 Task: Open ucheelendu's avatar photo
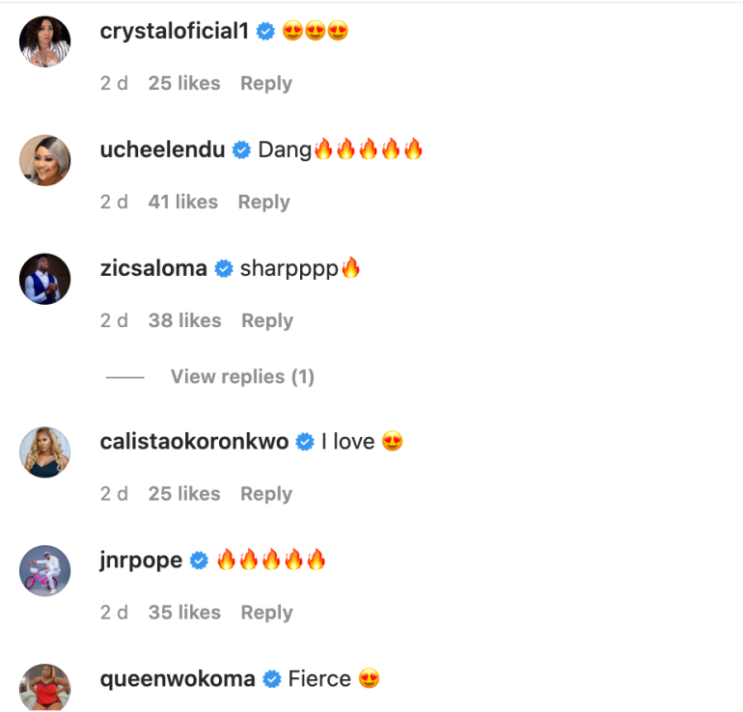click(x=45, y=160)
